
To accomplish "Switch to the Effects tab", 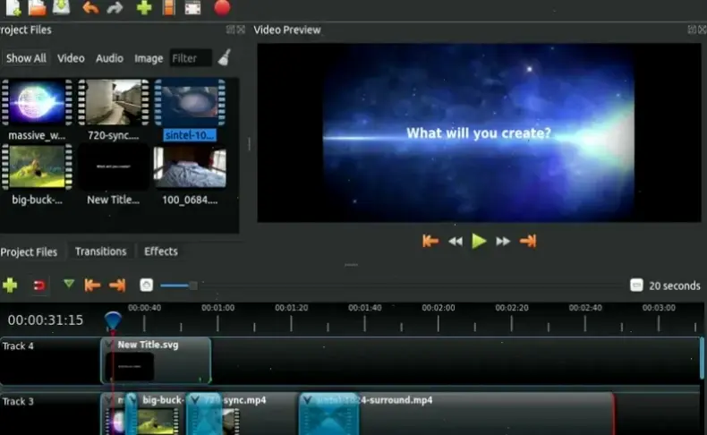I will click(161, 252).
